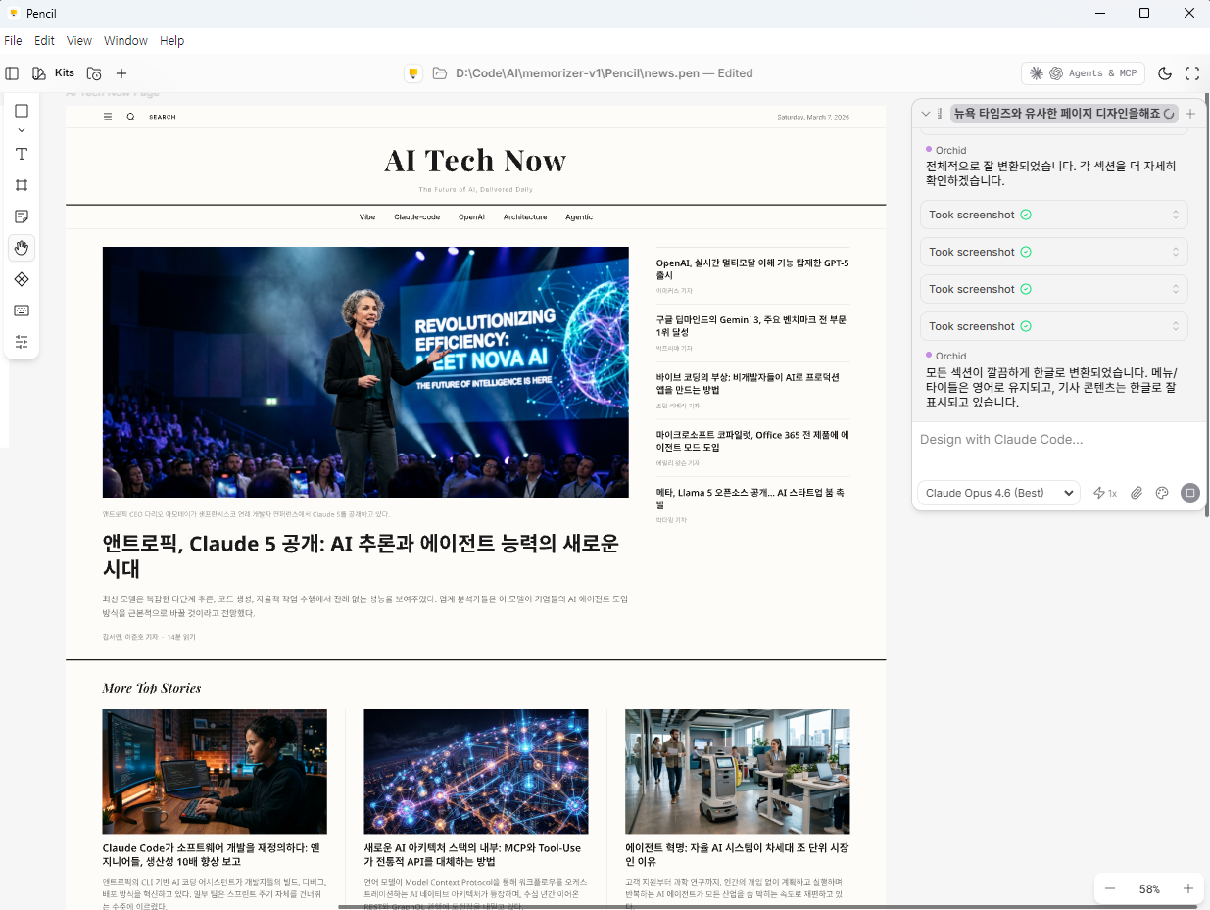This screenshot has height=910, width=1210.
Task: Toggle the left sidebar panel
Action: [x=12, y=73]
